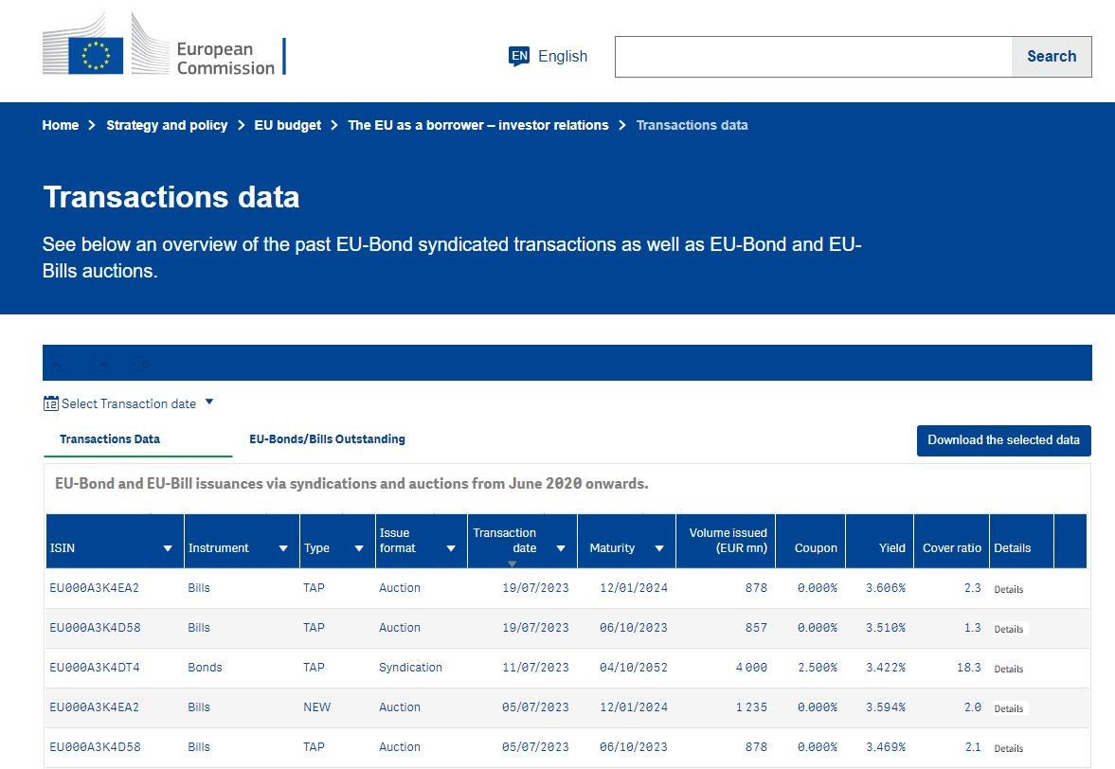Open the Type column filter arrow
Screen dimensions: 1115x769
click(x=359, y=548)
